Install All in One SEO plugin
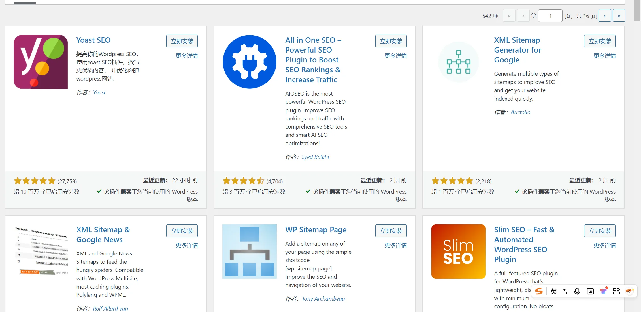 tap(391, 41)
